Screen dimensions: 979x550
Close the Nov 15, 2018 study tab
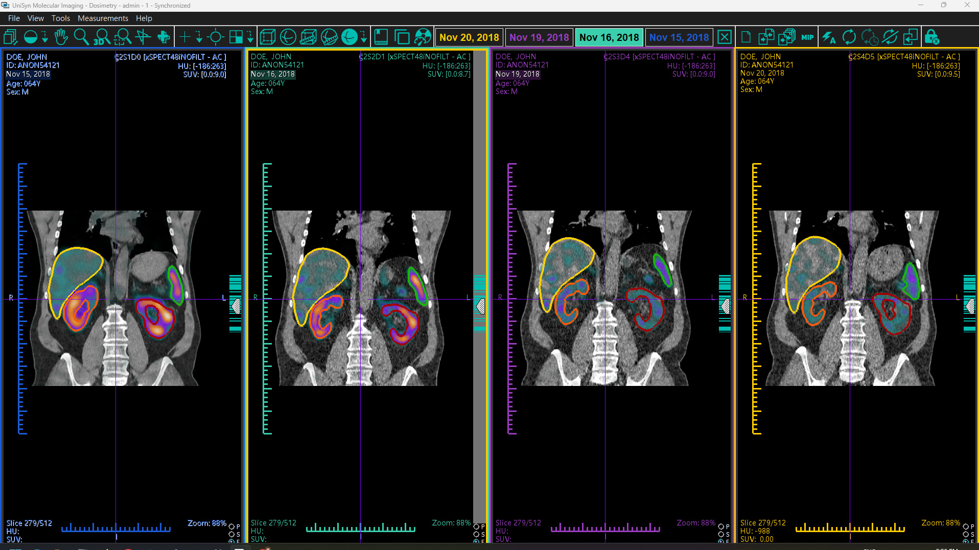[x=725, y=37]
